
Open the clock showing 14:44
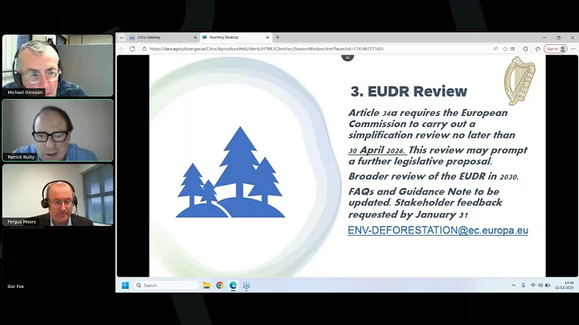pyautogui.click(x=564, y=285)
